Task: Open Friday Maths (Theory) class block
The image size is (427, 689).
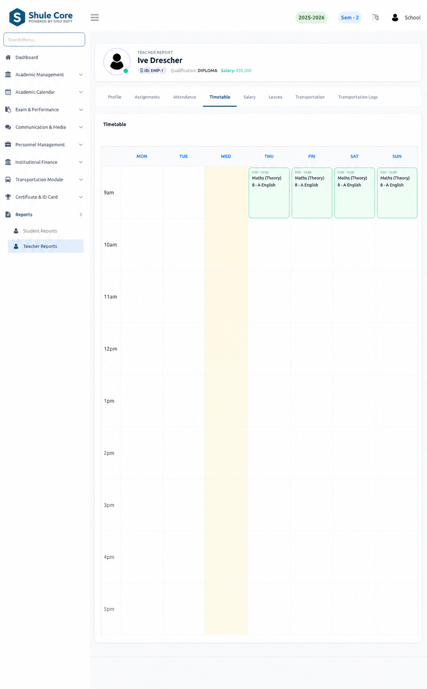Action: (x=312, y=193)
